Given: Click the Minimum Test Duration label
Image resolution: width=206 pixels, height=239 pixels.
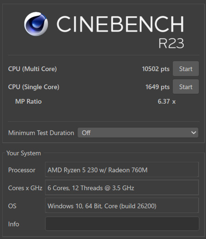Looking at the screenshot, I should (x=41, y=133).
